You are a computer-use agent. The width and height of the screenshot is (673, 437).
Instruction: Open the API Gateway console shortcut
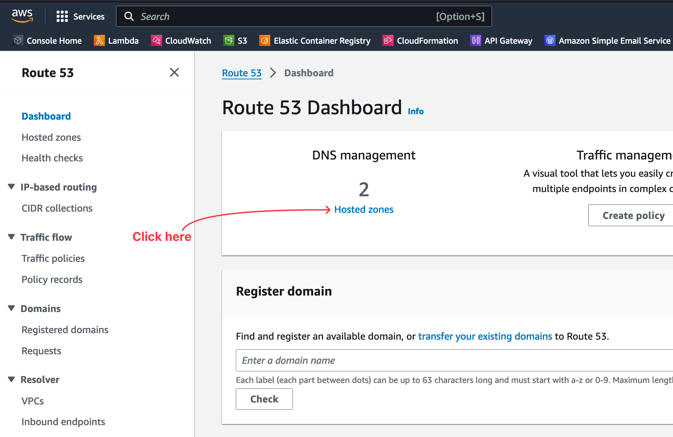(501, 40)
